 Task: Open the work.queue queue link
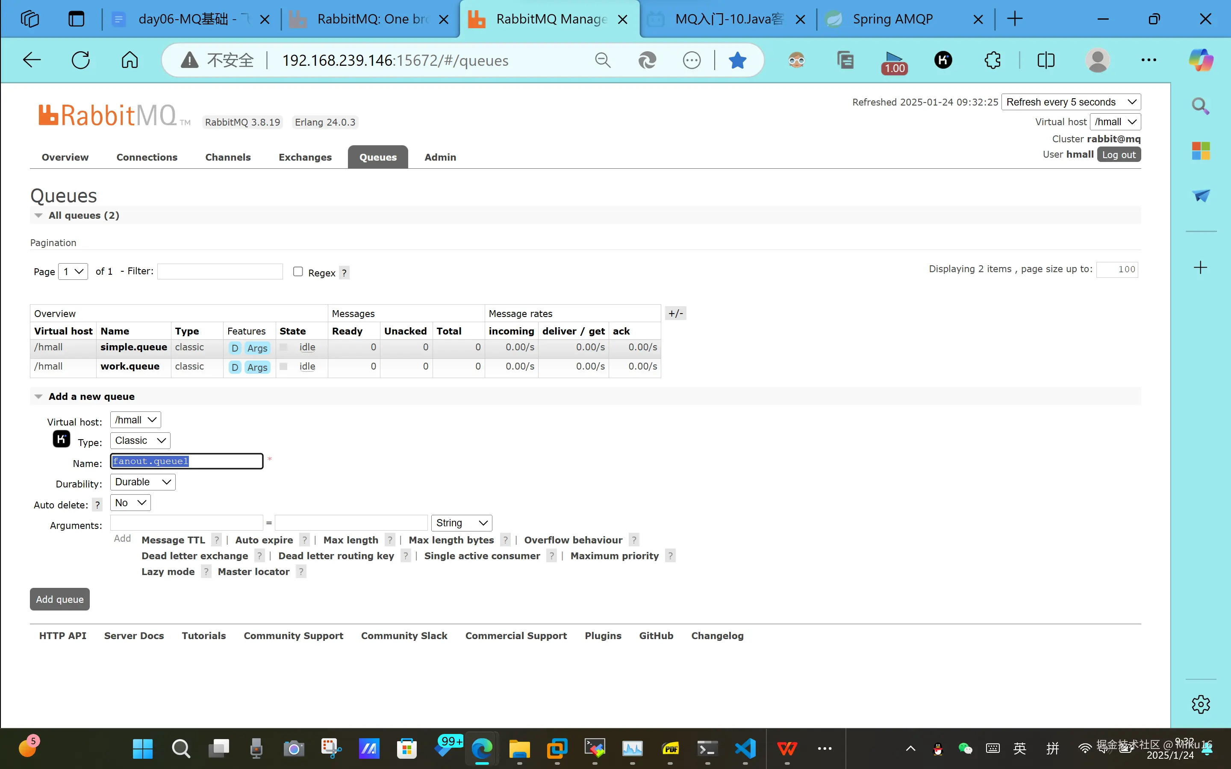tap(130, 366)
